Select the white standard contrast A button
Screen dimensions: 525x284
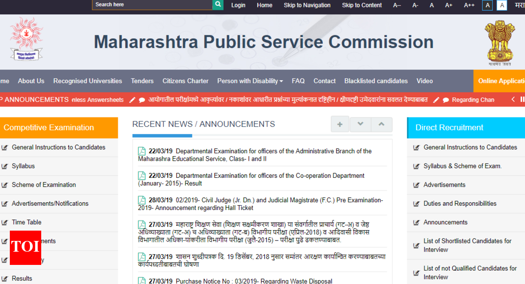pos(501,5)
